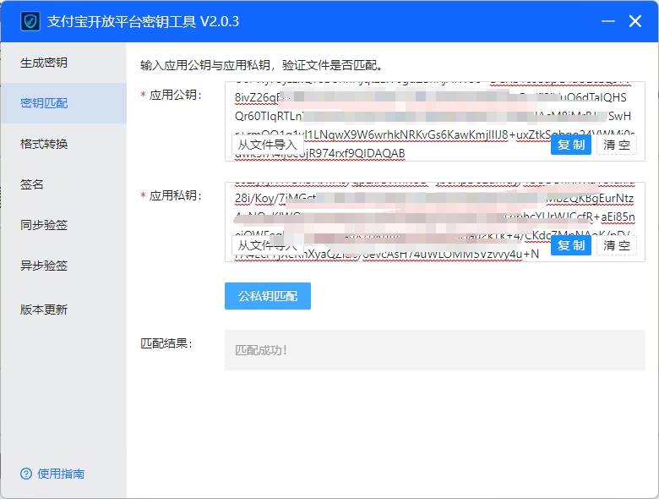Clear the 应用私钥 field

coord(617,245)
